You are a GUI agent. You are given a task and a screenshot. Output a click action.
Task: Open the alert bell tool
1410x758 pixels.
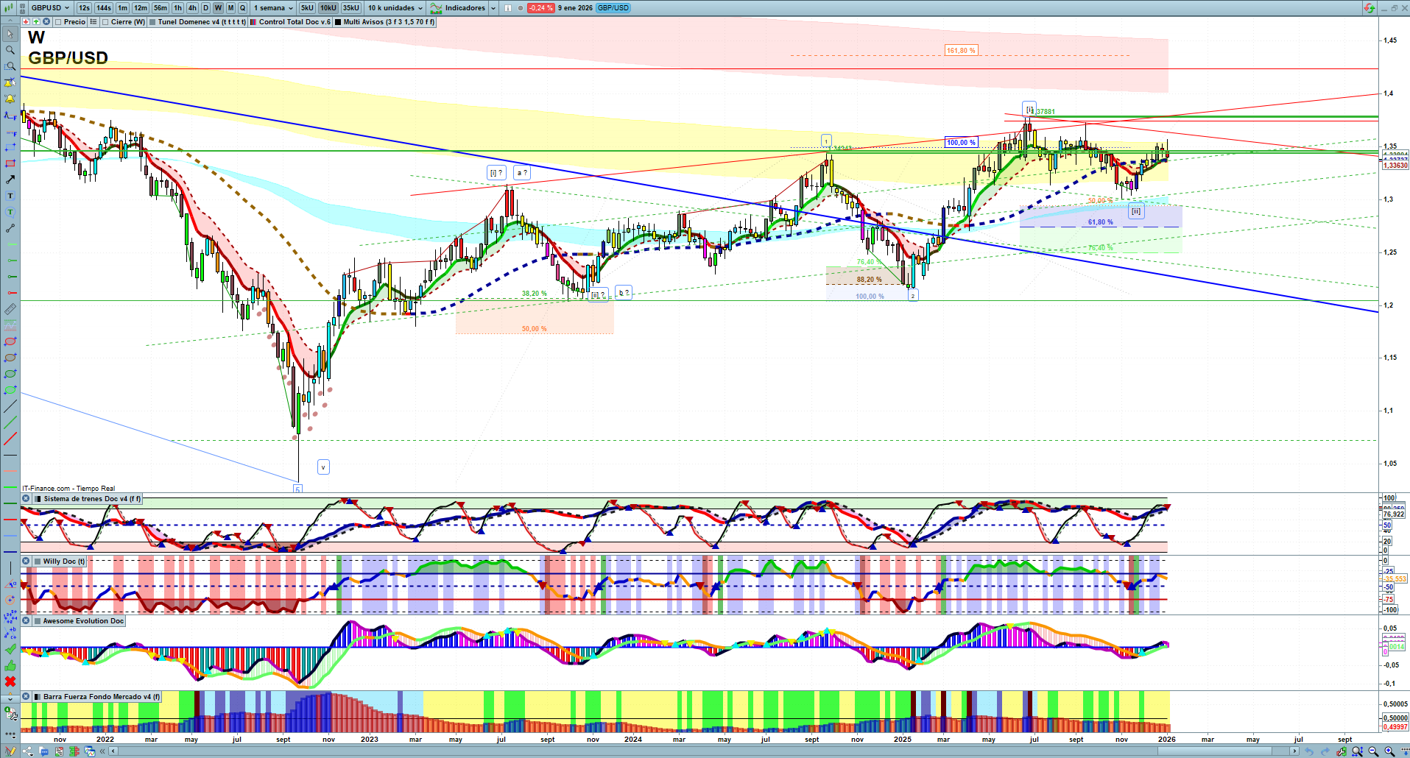(x=10, y=99)
